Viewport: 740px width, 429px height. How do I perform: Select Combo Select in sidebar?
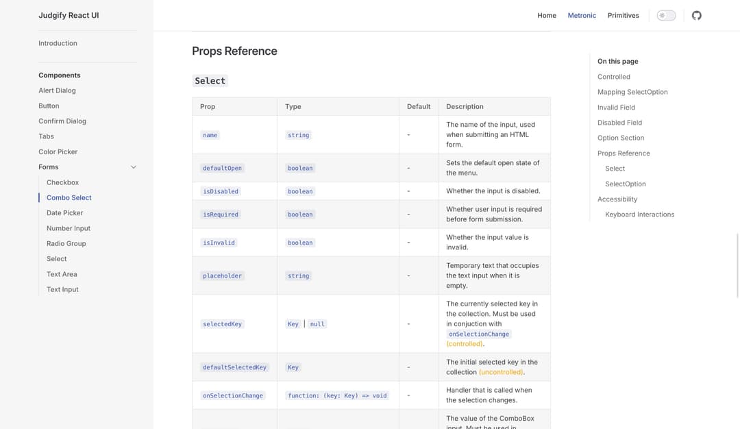pos(69,198)
